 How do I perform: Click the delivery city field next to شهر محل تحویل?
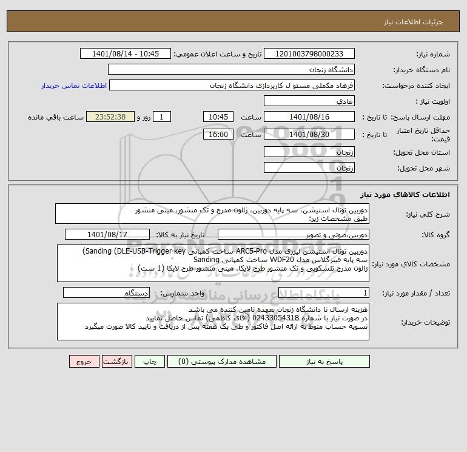point(309,167)
